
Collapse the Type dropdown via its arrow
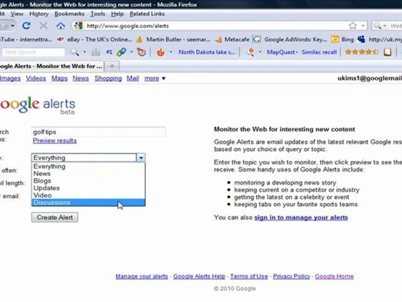click(141, 158)
